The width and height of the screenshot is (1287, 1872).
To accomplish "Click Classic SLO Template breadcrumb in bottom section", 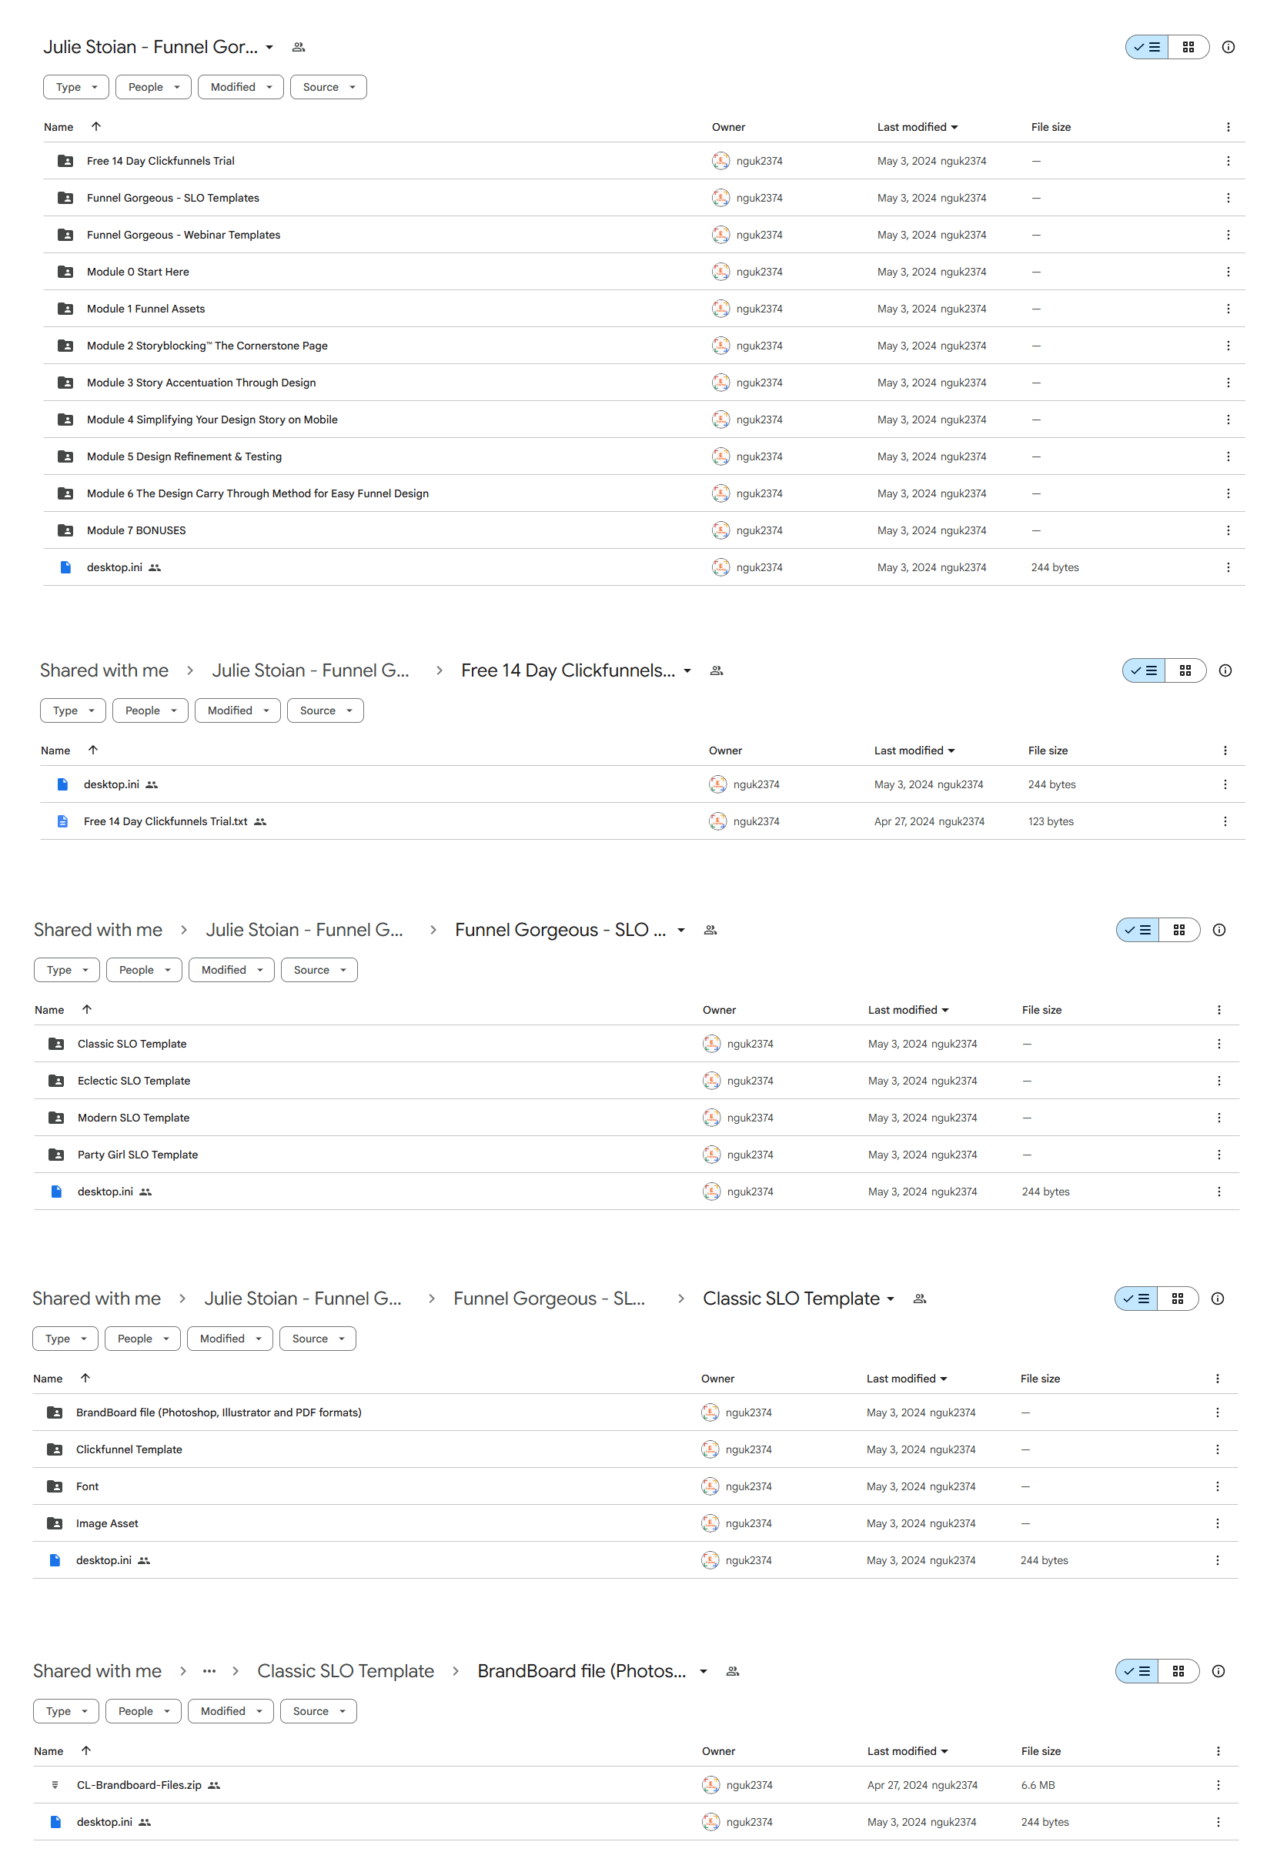I will coord(345,1671).
